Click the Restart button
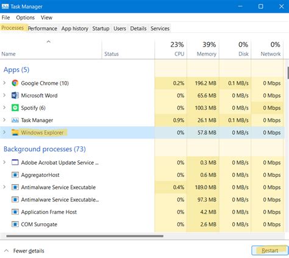 point(269,251)
